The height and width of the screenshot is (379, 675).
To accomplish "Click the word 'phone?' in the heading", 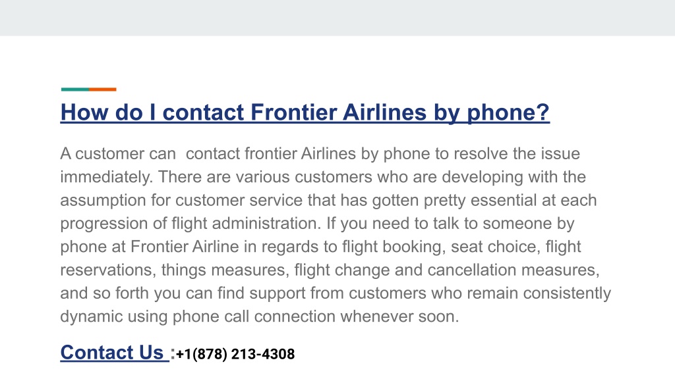I will 508,113.
